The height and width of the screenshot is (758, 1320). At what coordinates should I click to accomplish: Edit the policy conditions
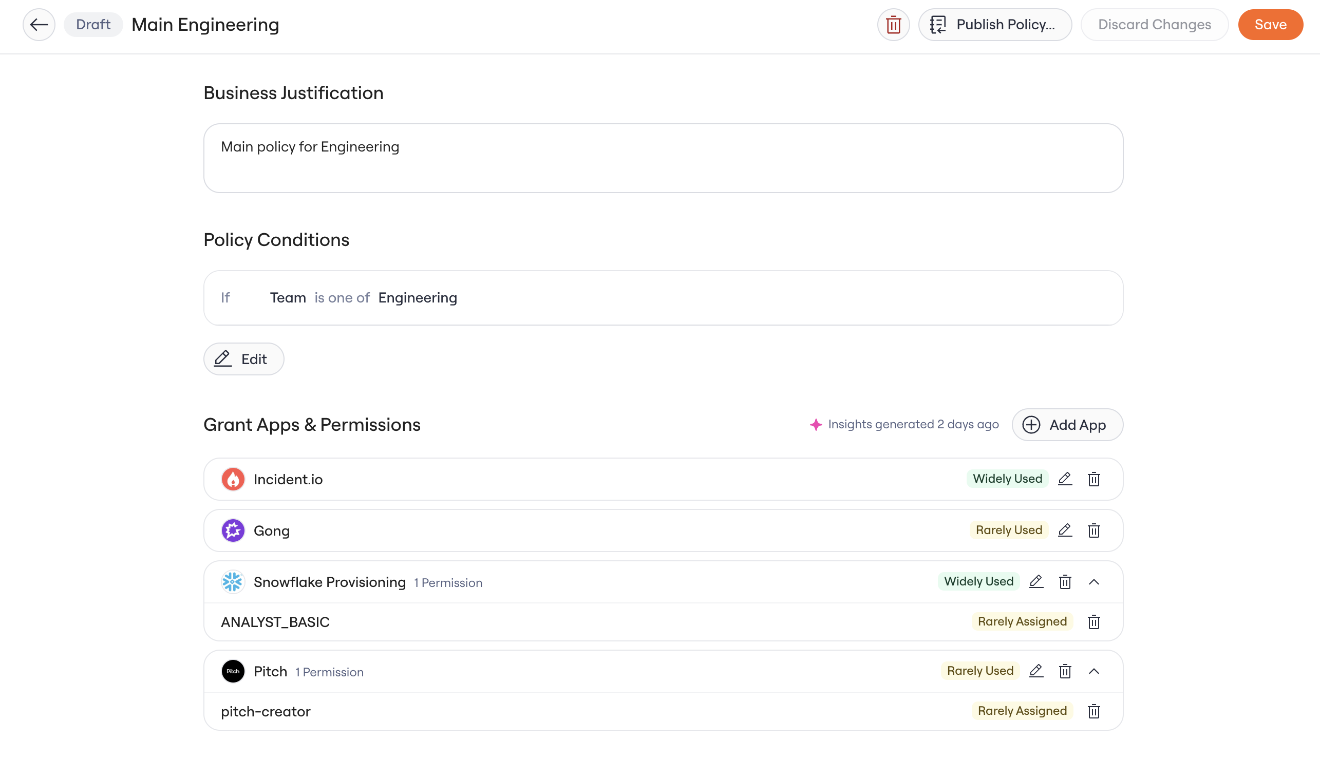(243, 358)
